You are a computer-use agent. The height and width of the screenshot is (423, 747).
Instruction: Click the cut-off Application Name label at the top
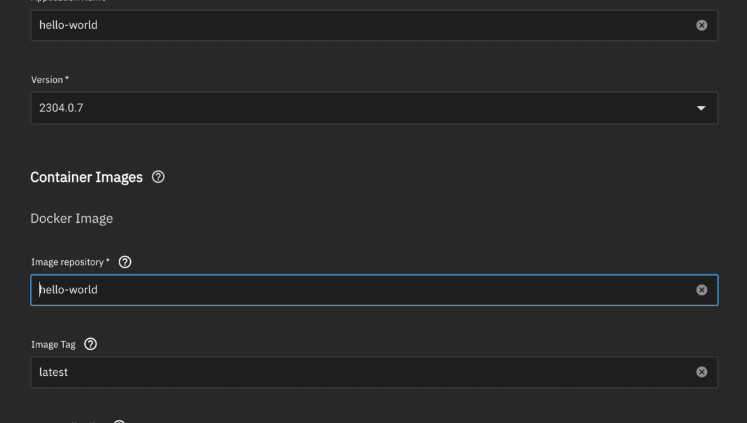point(68,1)
